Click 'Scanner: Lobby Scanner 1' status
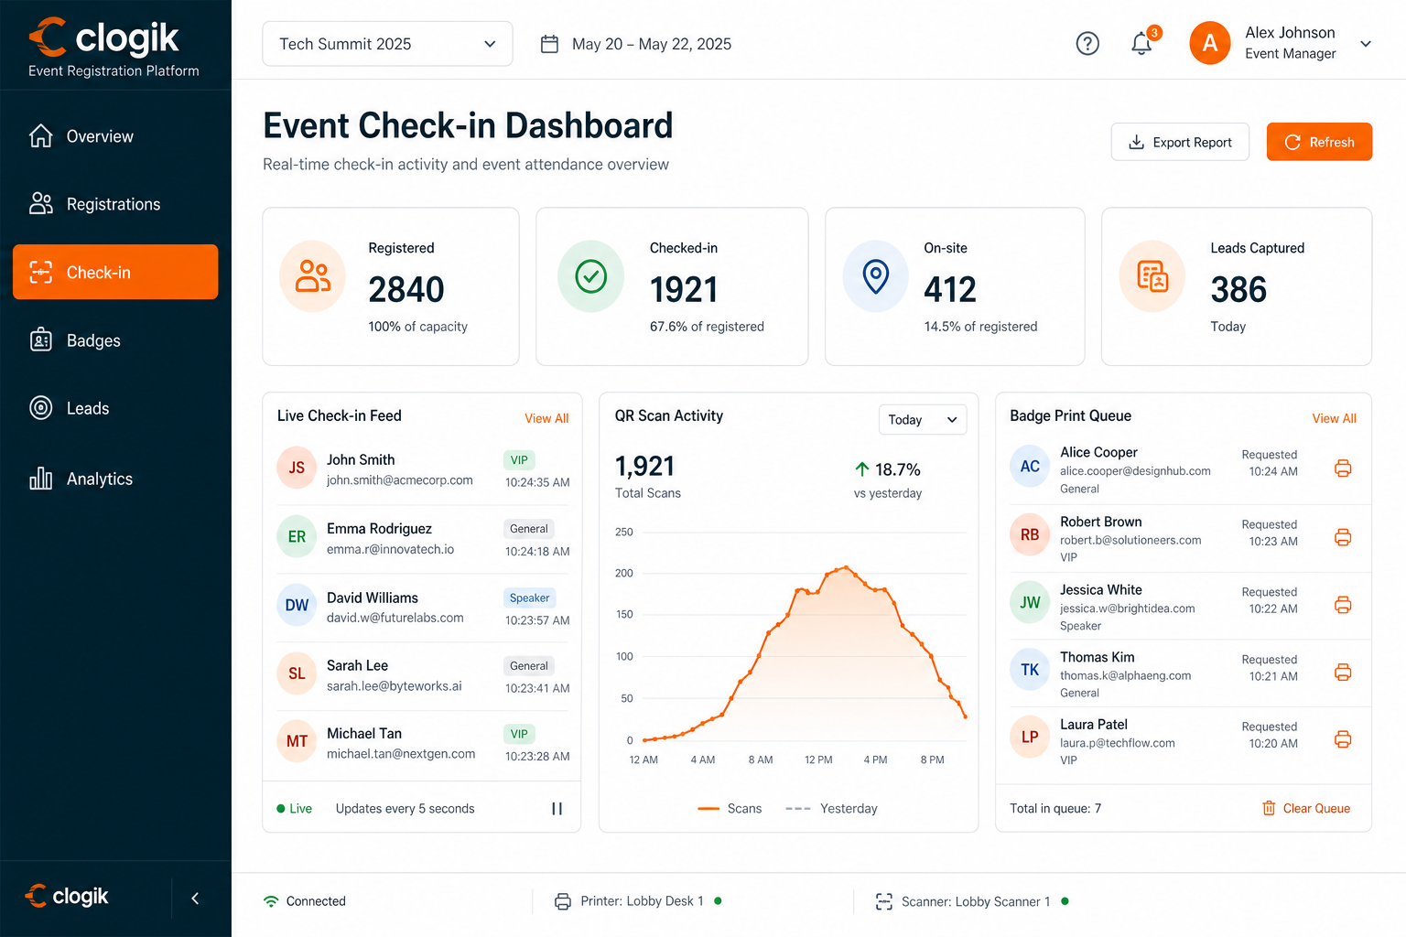The image size is (1406, 937). (x=976, y=901)
